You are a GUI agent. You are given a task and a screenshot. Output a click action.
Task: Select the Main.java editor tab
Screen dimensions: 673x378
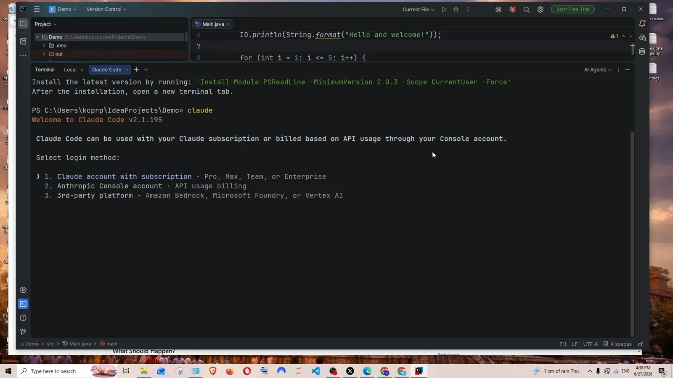213,24
